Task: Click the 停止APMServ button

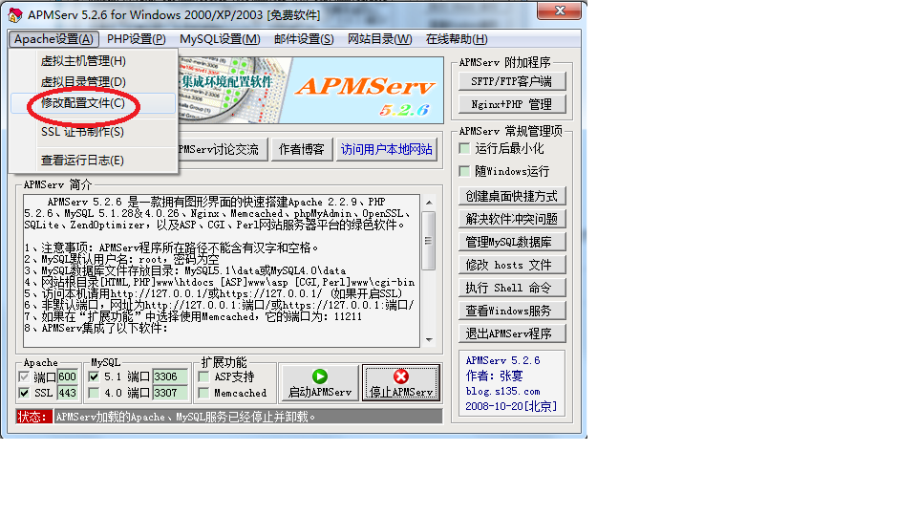Action: (401, 383)
